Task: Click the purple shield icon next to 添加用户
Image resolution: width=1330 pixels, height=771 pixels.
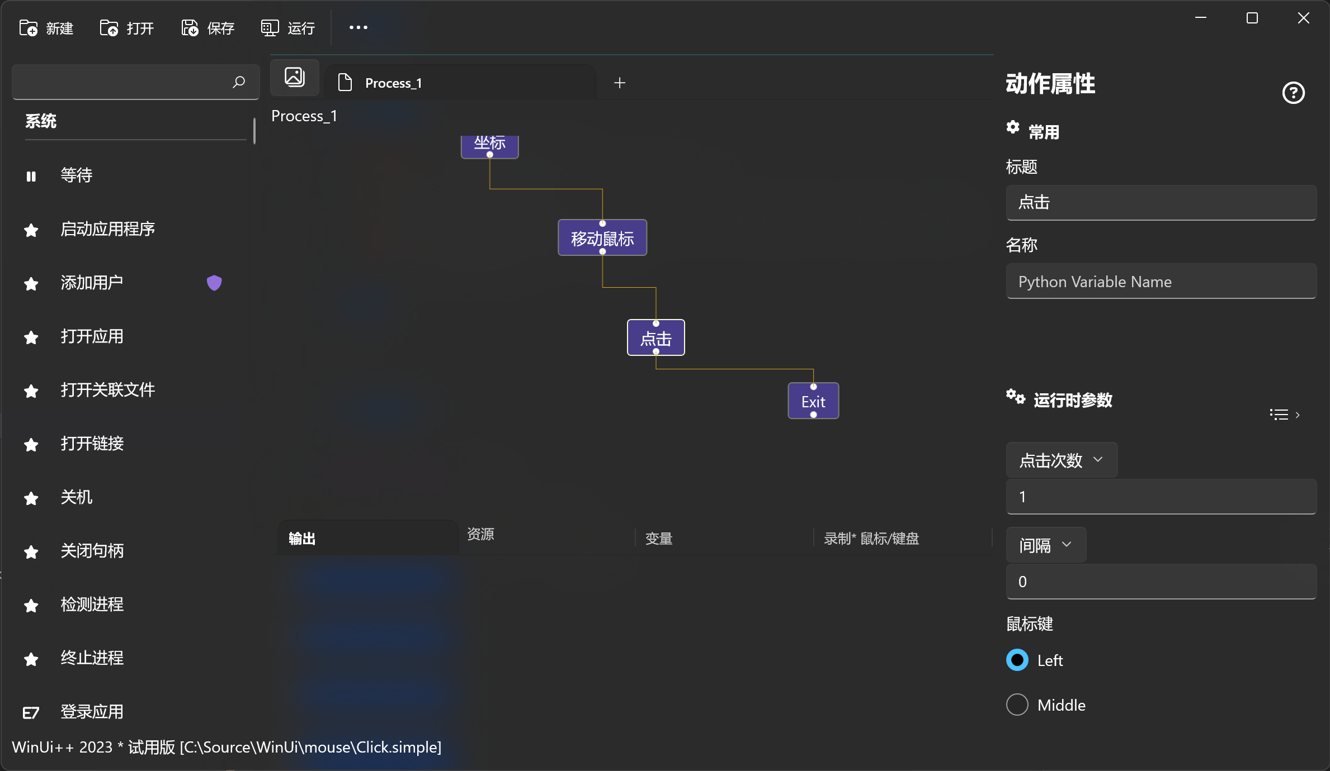Action: pyautogui.click(x=214, y=283)
